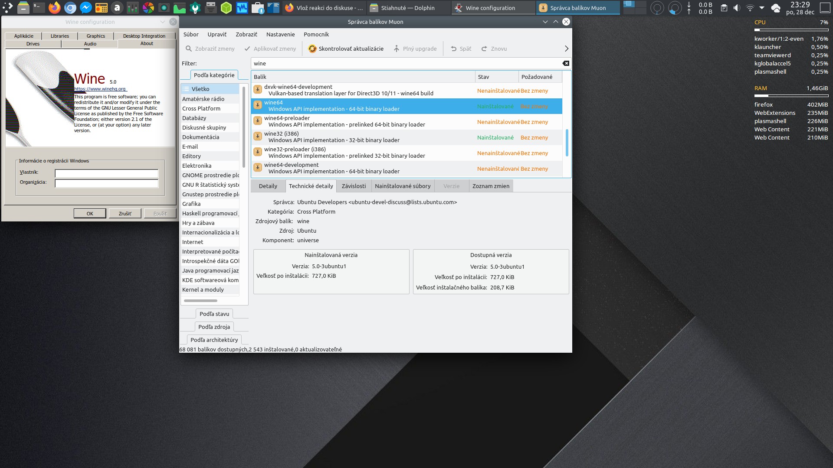
Task: Open the Nastavenie menu
Action: click(280, 34)
